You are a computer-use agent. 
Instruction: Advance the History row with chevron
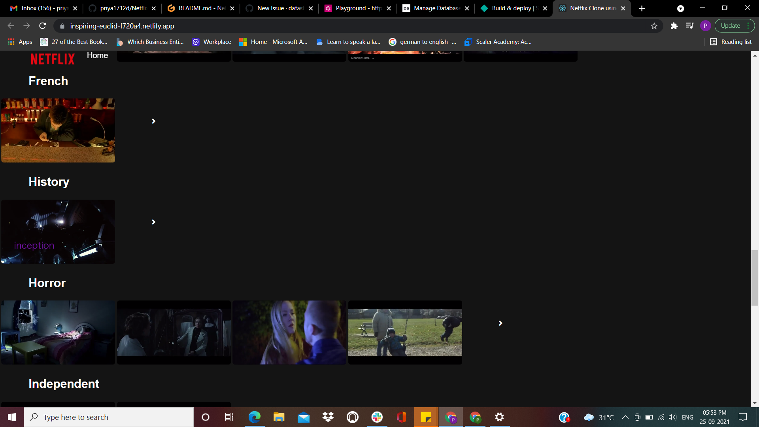pyautogui.click(x=153, y=222)
